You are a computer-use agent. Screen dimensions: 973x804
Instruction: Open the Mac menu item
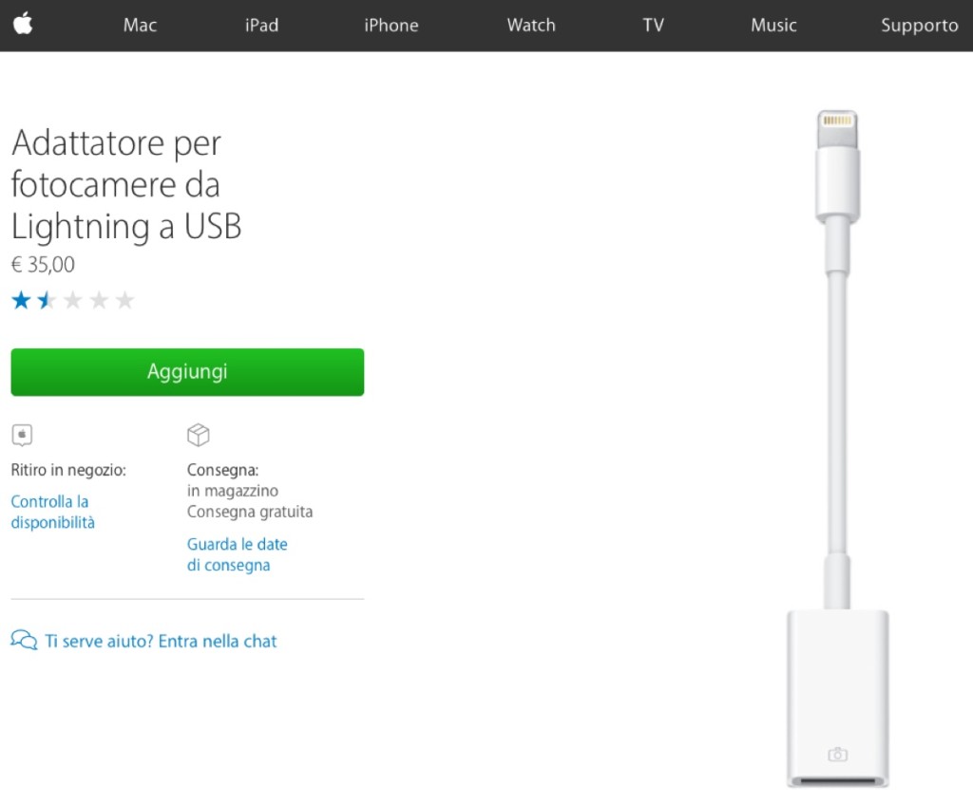[x=139, y=26]
